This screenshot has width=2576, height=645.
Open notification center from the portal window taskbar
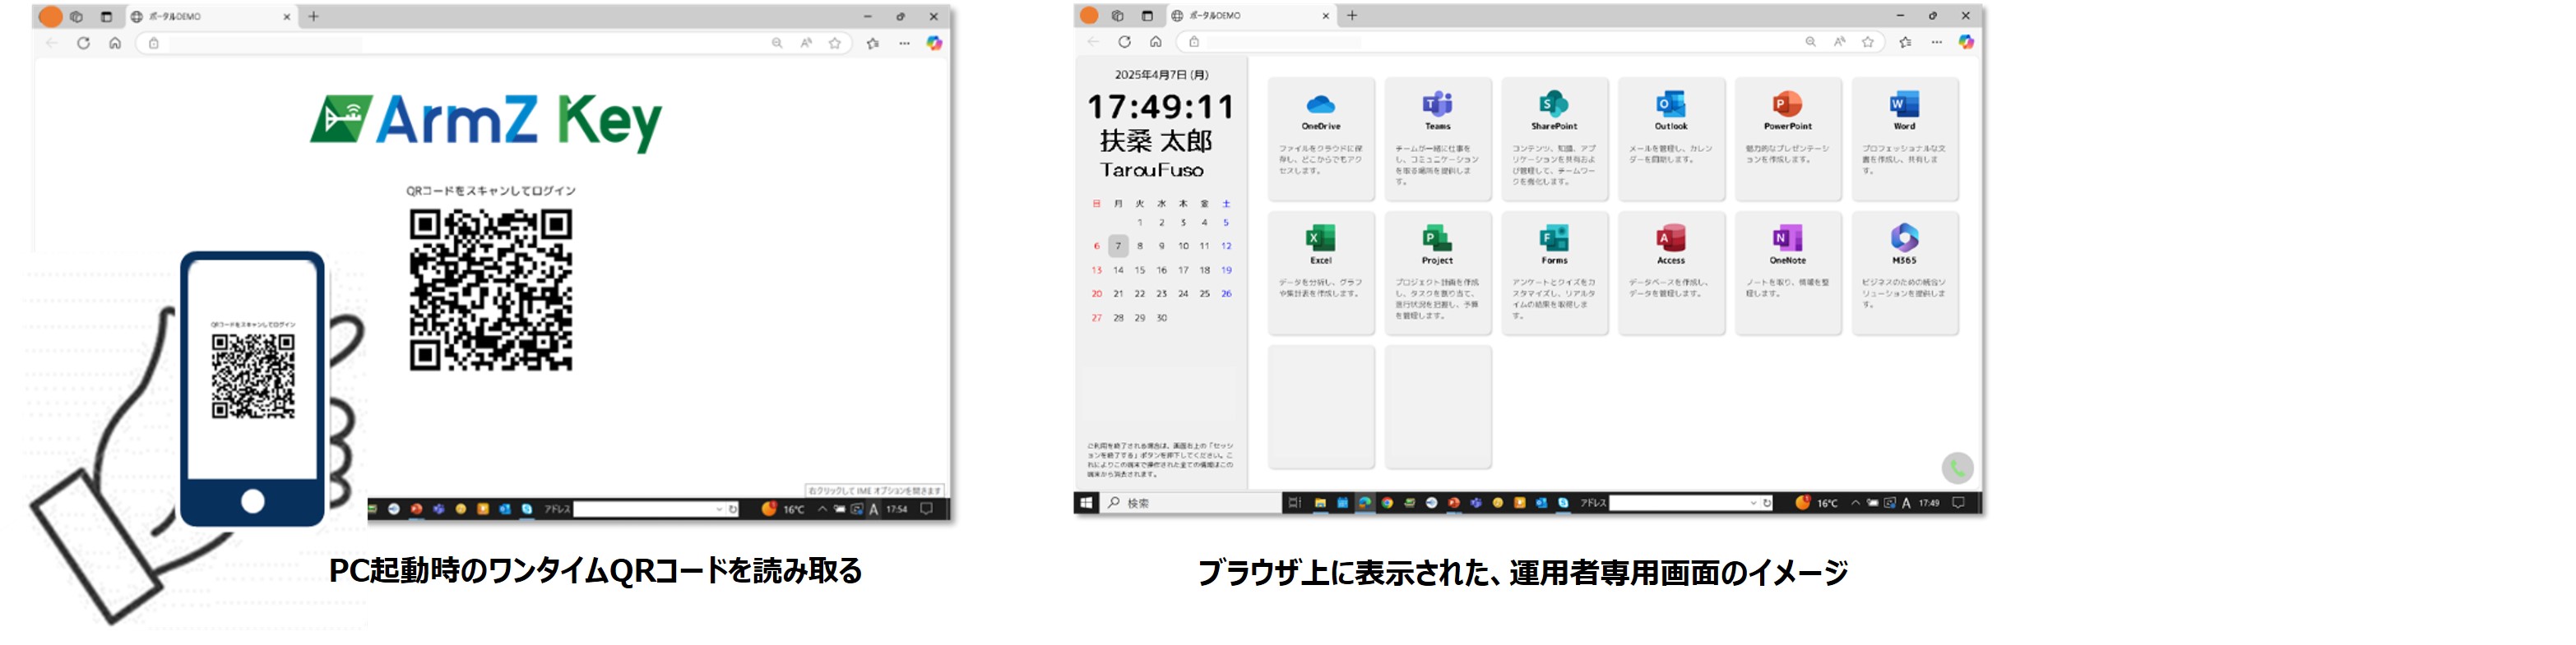click(1958, 502)
